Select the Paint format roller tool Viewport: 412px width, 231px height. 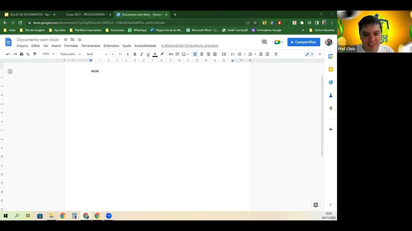click(x=35, y=54)
